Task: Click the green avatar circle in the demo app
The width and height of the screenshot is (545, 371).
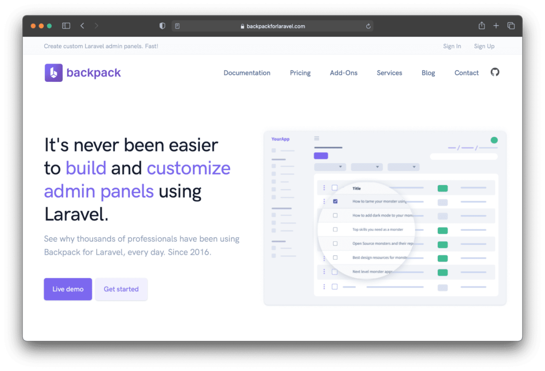Action: [494, 141]
